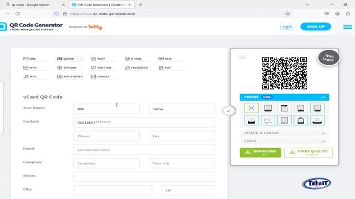Focus the Company input field
This screenshot has height=199, width=355.
[106, 163]
